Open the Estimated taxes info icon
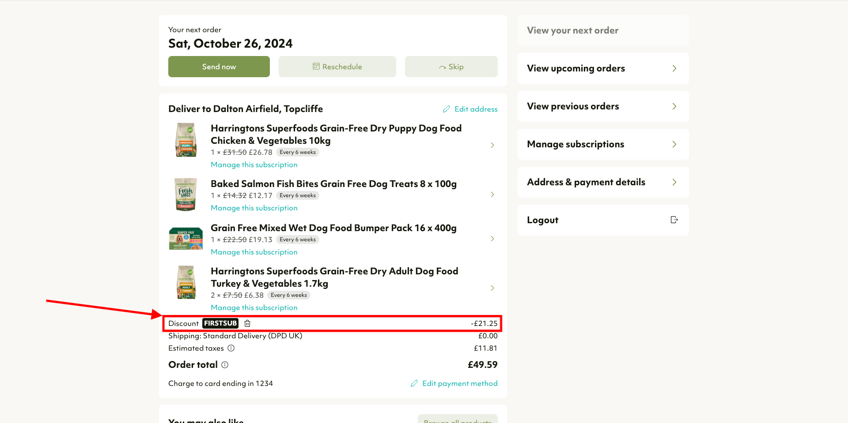This screenshot has width=848, height=423. [231, 348]
